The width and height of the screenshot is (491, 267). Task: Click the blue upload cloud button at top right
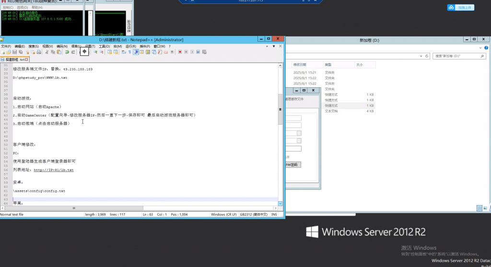coord(461,7)
